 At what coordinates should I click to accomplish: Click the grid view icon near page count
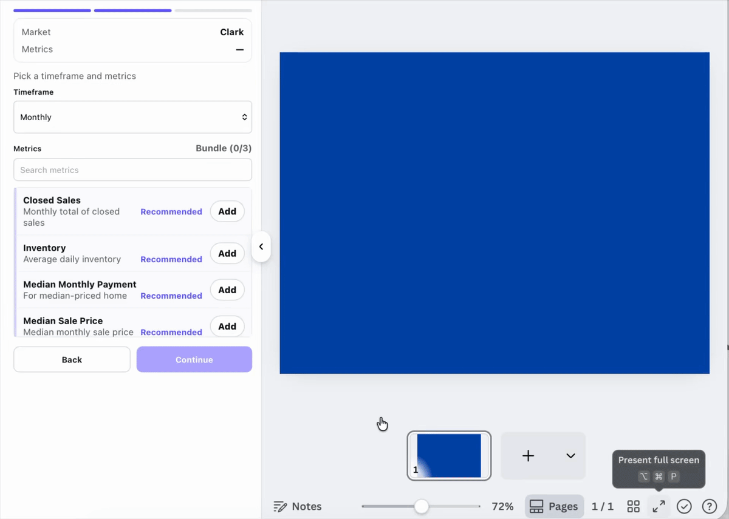[x=633, y=506]
